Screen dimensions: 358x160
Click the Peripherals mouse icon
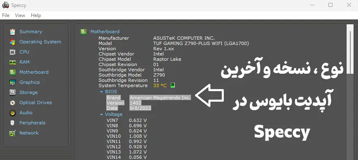click(13, 123)
